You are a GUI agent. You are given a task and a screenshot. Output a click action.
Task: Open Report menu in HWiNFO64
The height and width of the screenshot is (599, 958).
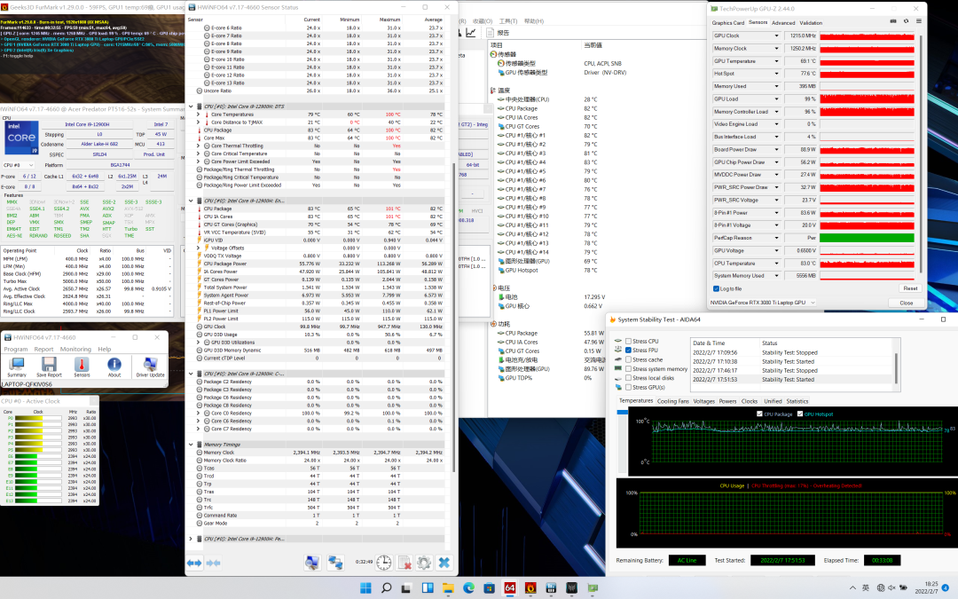point(43,349)
